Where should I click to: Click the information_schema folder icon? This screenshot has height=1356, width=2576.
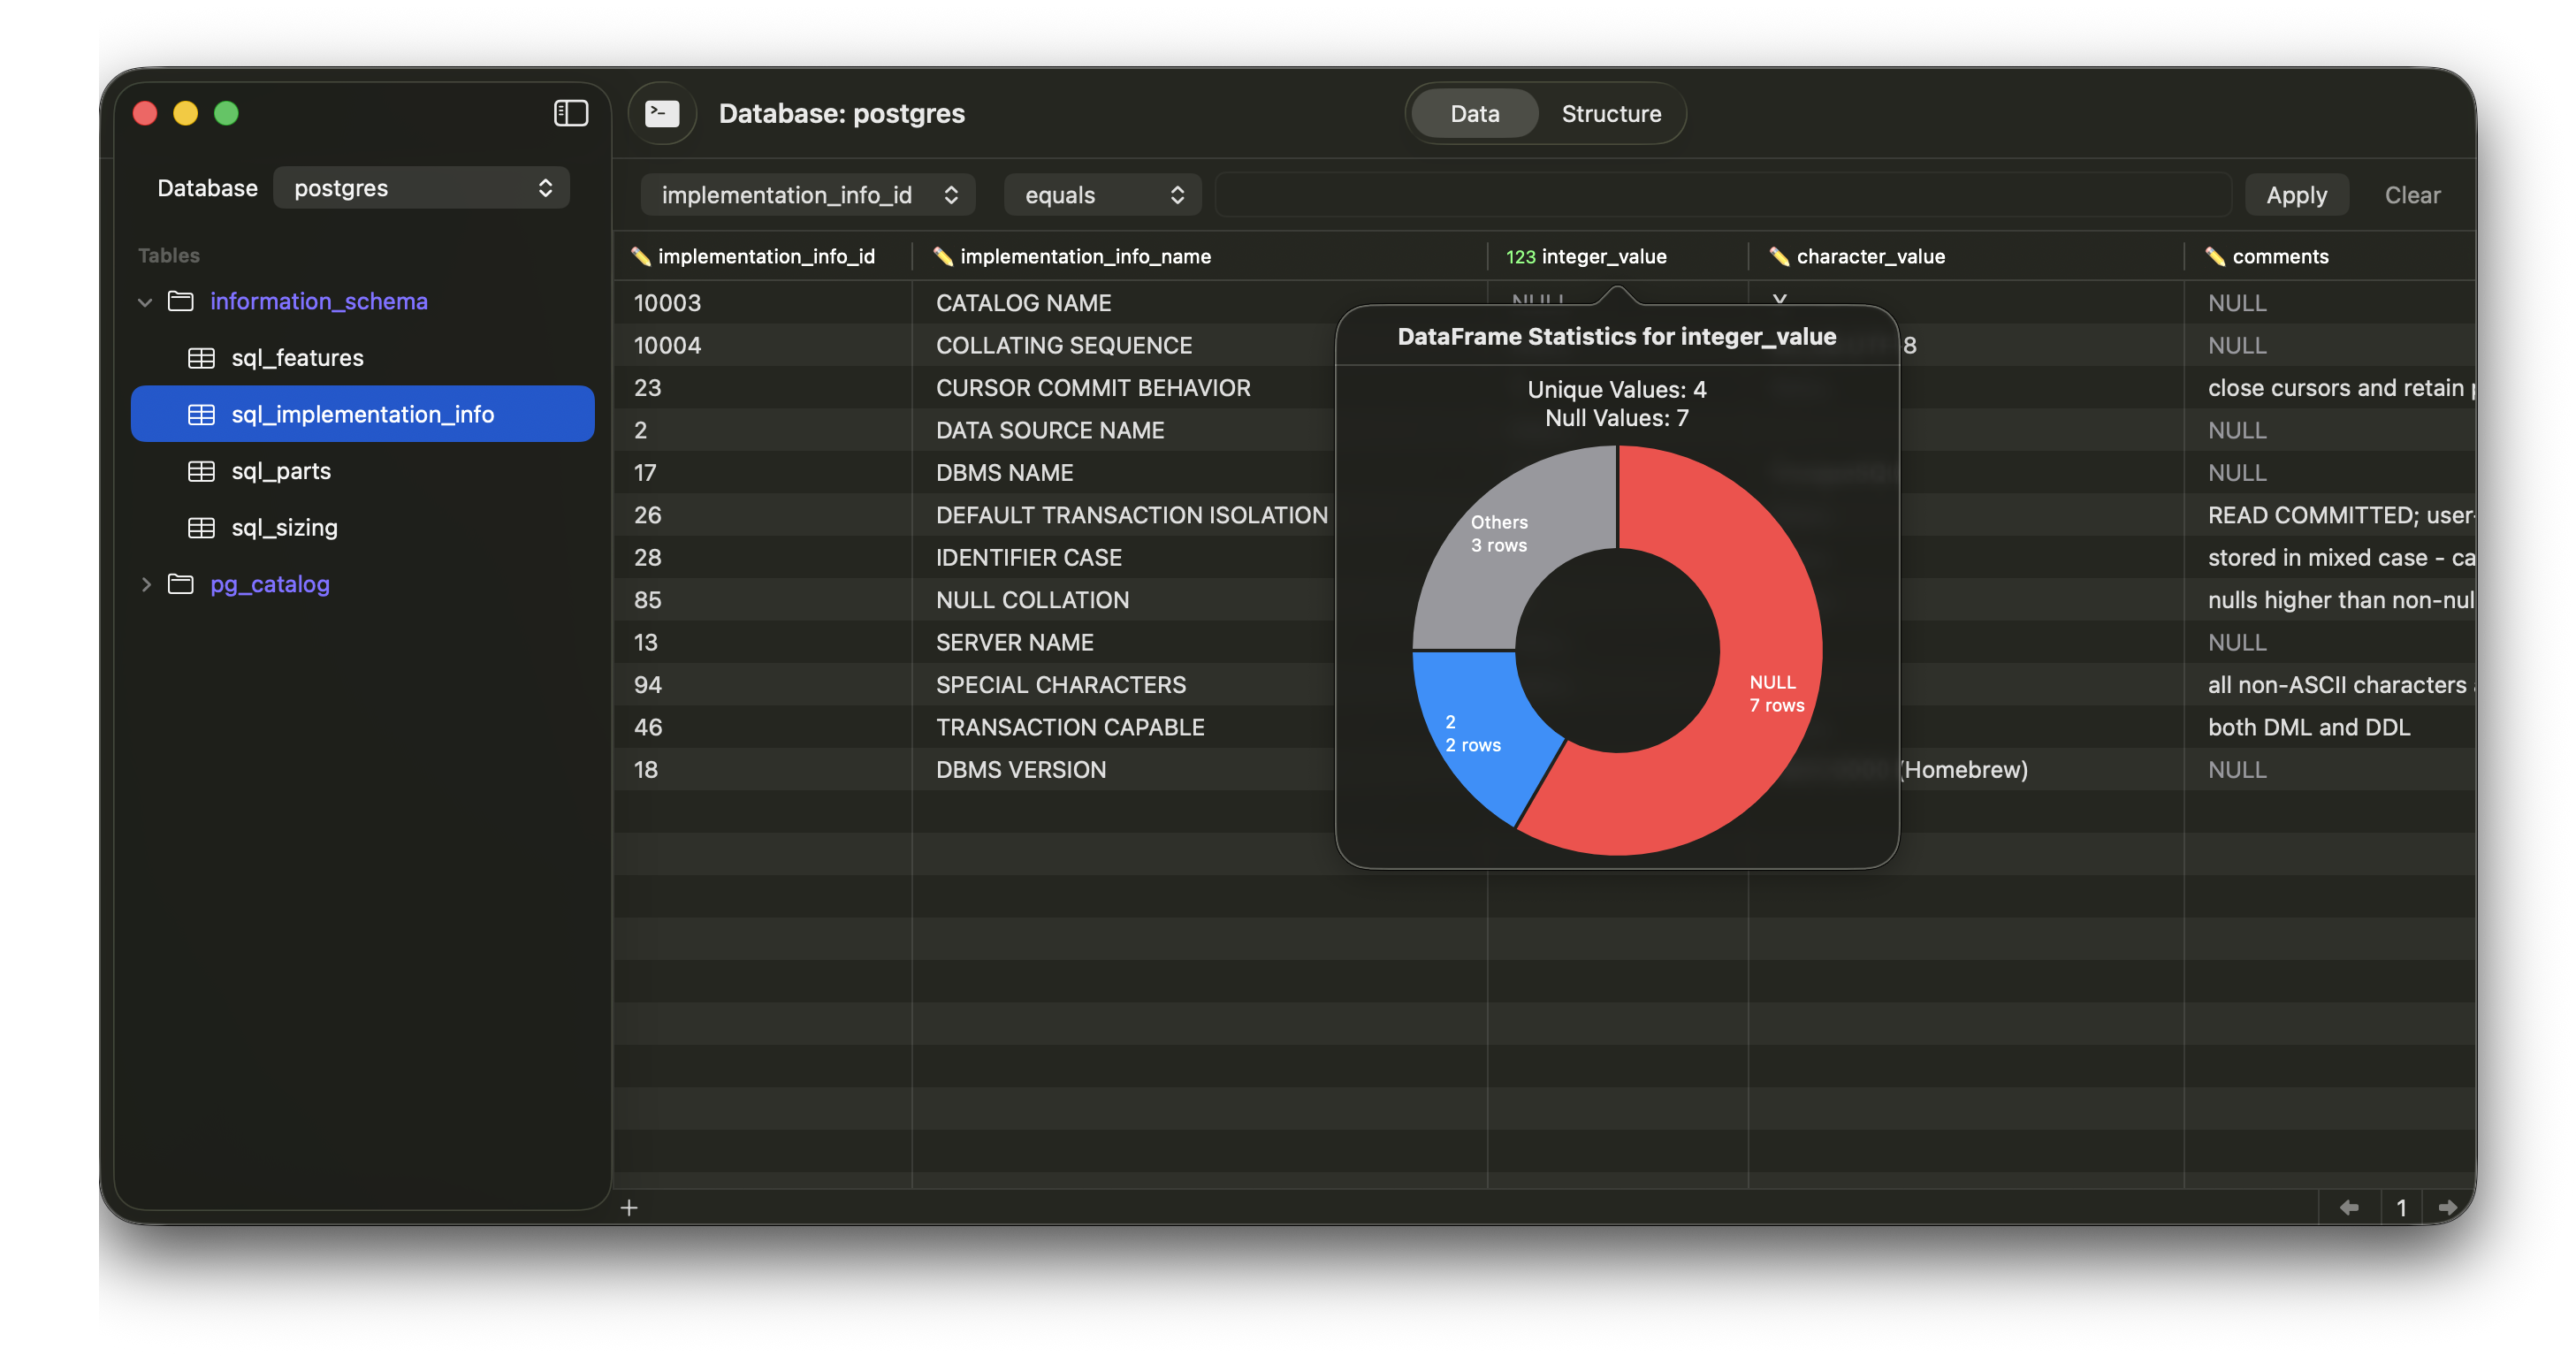click(x=181, y=301)
